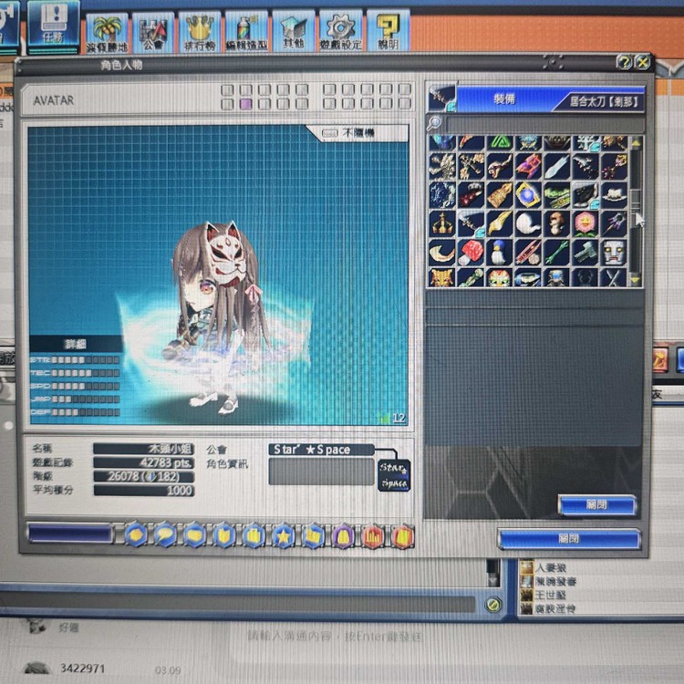The height and width of the screenshot is (684, 684).
Task: Click the equipped katana icon beside 裝備
Action: [441, 98]
